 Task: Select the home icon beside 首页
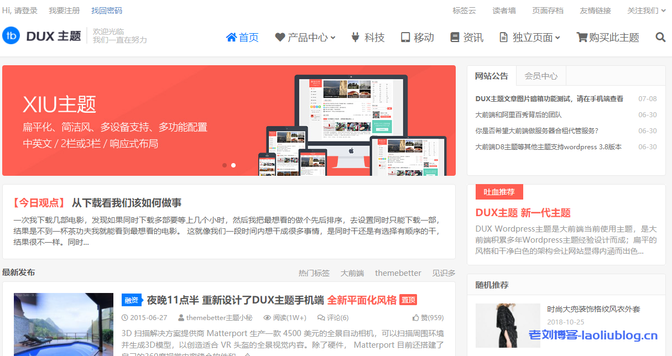(x=231, y=36)
